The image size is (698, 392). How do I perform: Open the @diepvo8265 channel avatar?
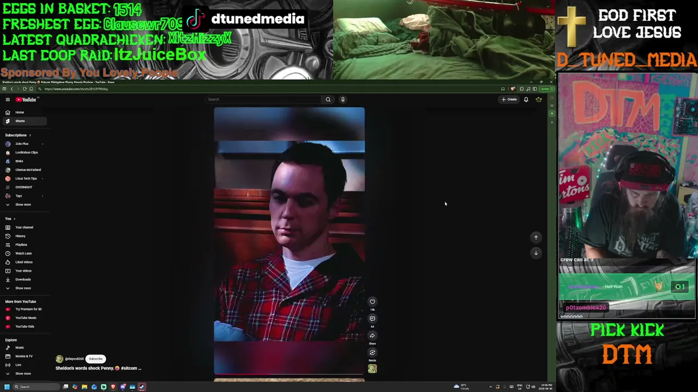59,359
